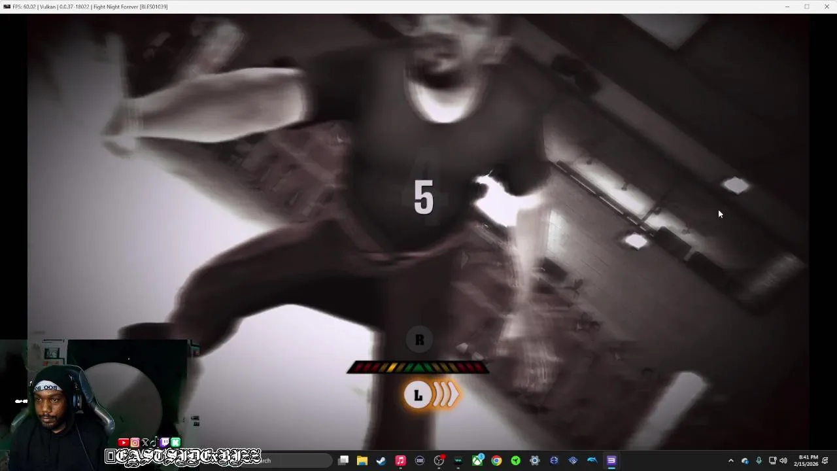Open the OneDrive cloud tray icon
This screenshot has width=837, height=471.
coord(745,461)
